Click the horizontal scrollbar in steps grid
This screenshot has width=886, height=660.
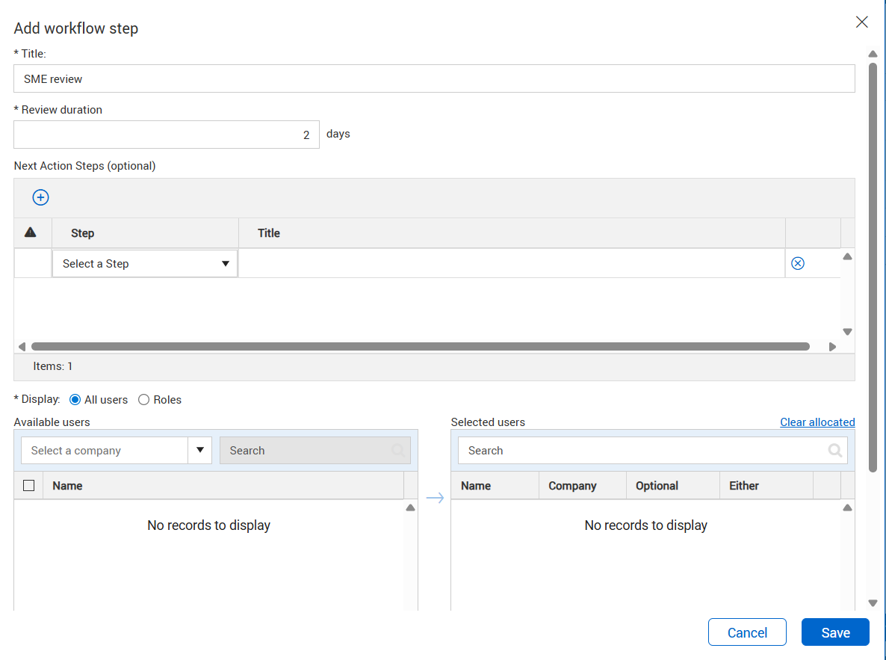pos(420,347)
